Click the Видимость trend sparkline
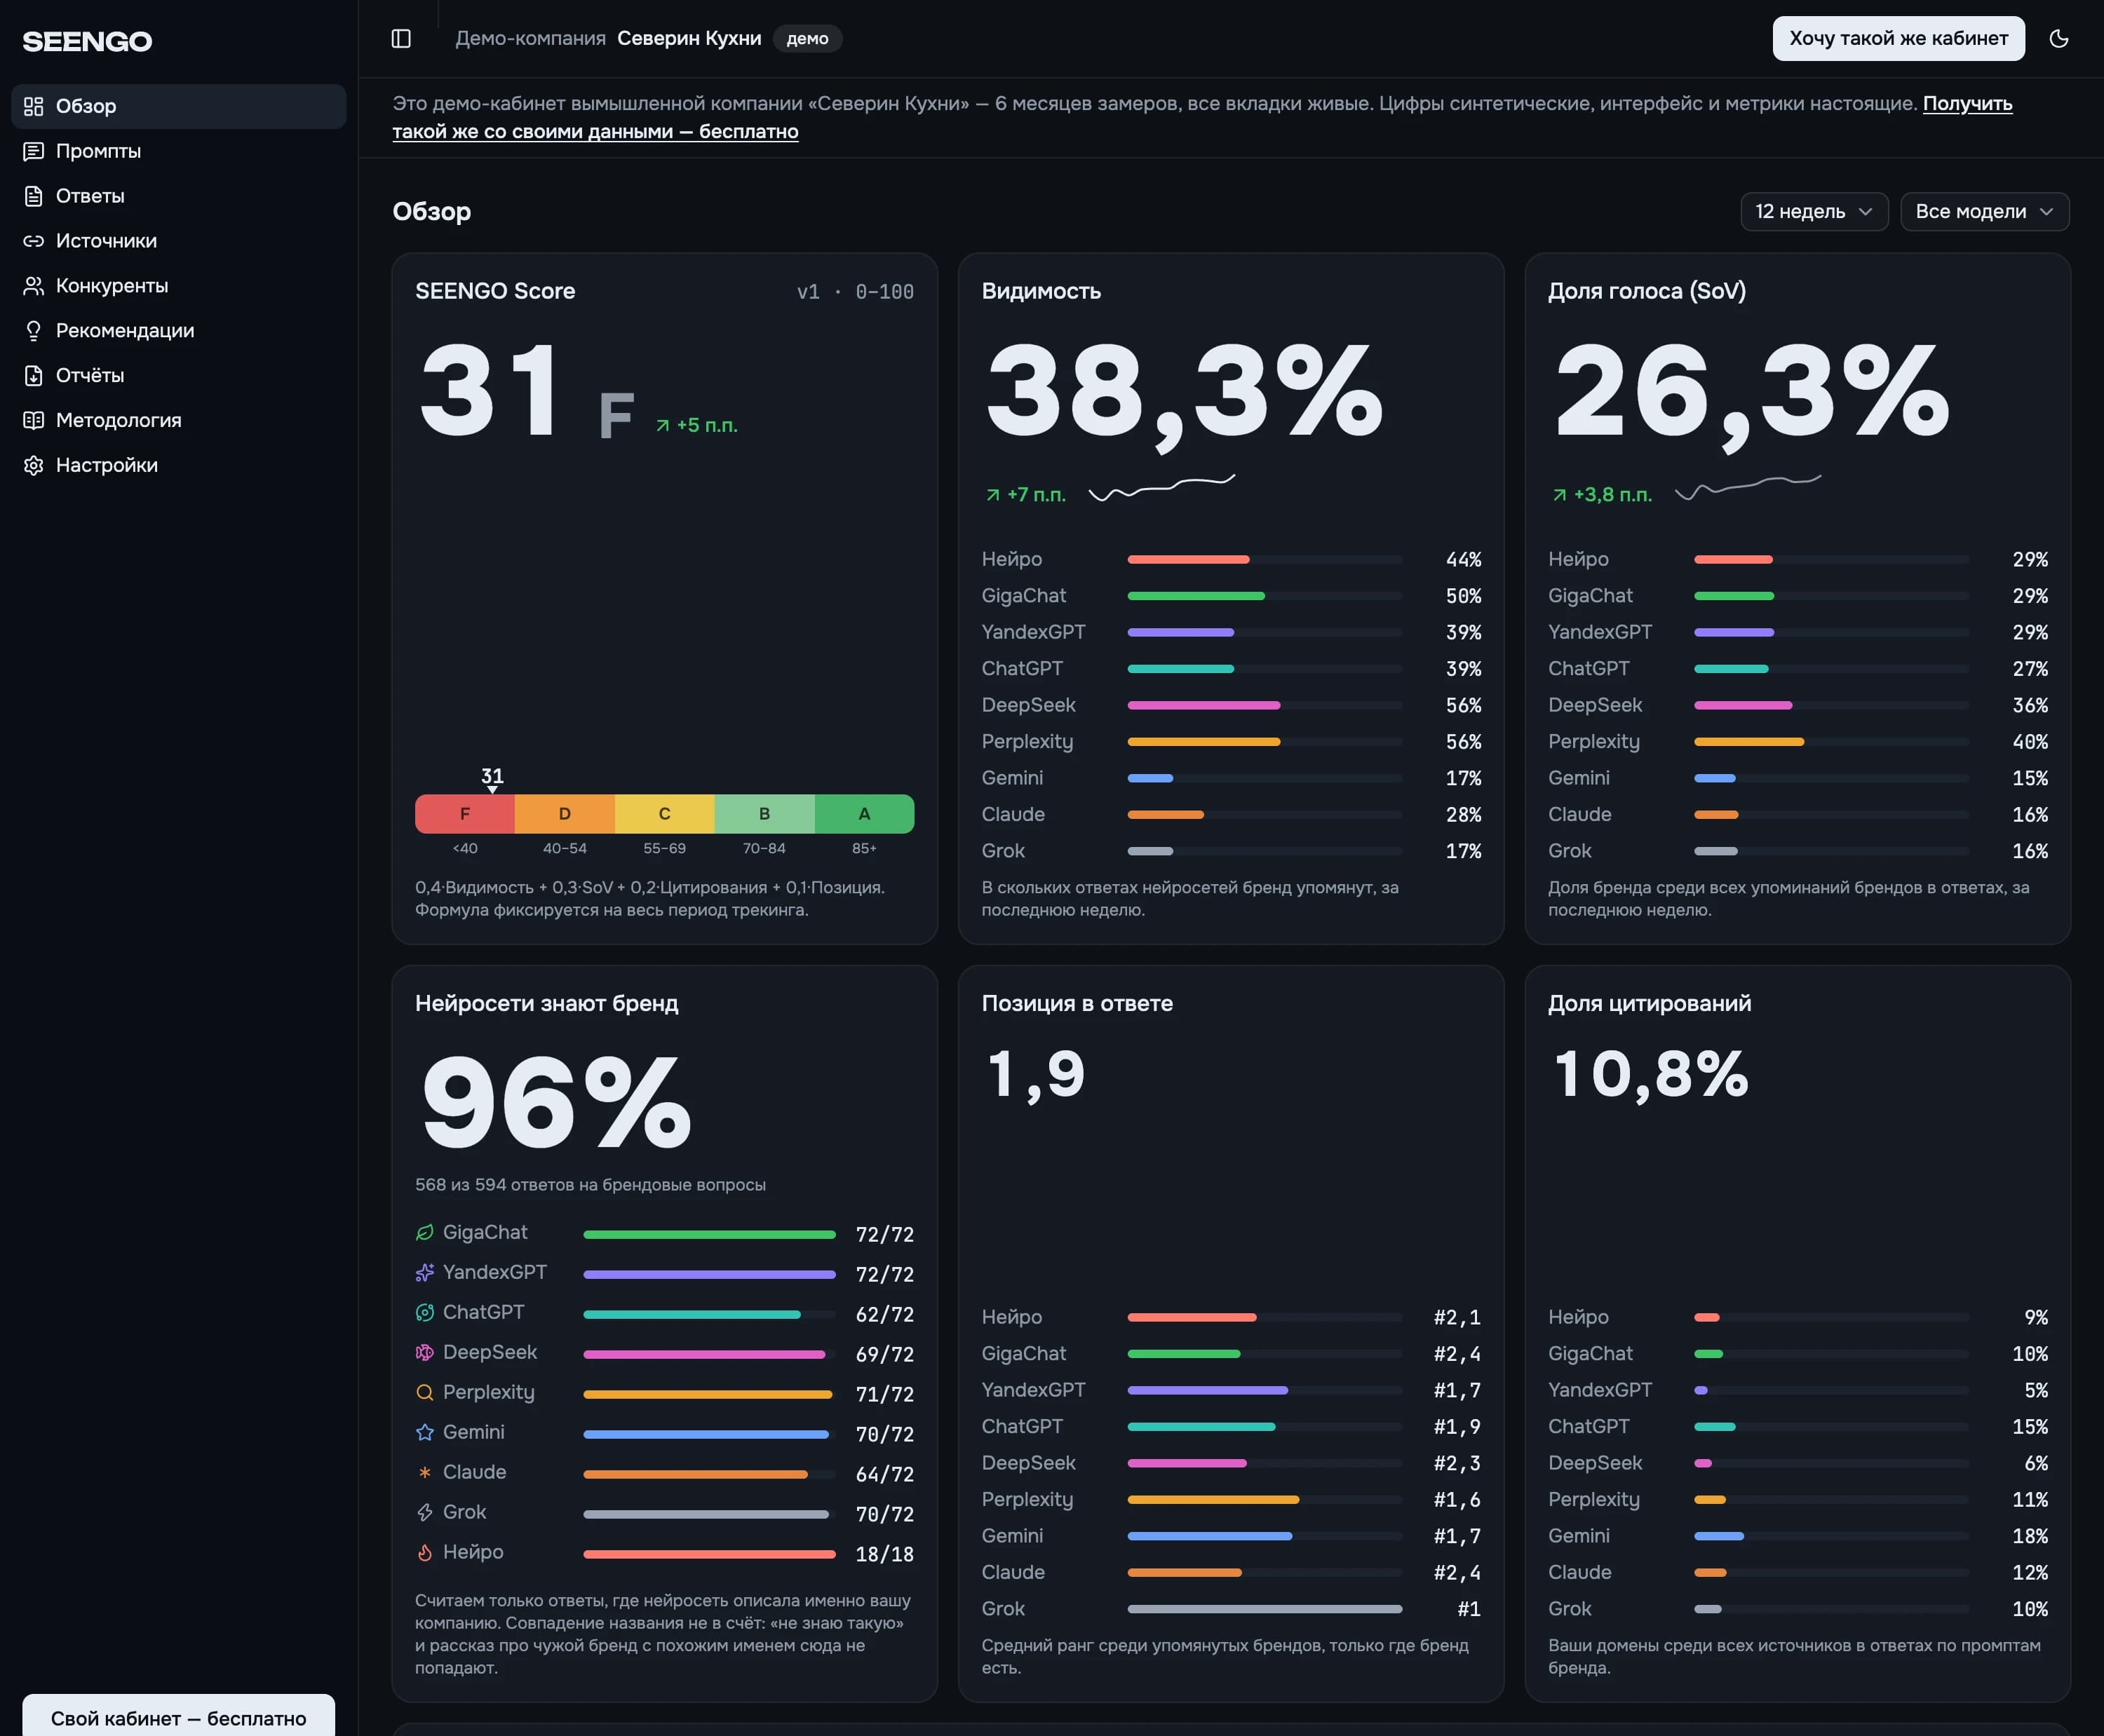The width and height of the screenshot is (2104, 1736). tap(1161, 488)
